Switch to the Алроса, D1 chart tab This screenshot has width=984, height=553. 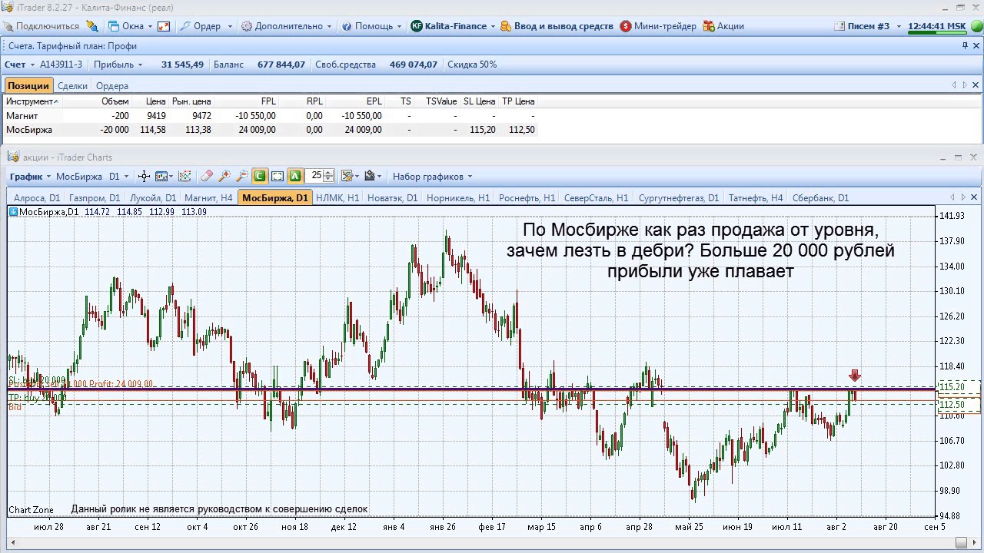click(37, 198)
